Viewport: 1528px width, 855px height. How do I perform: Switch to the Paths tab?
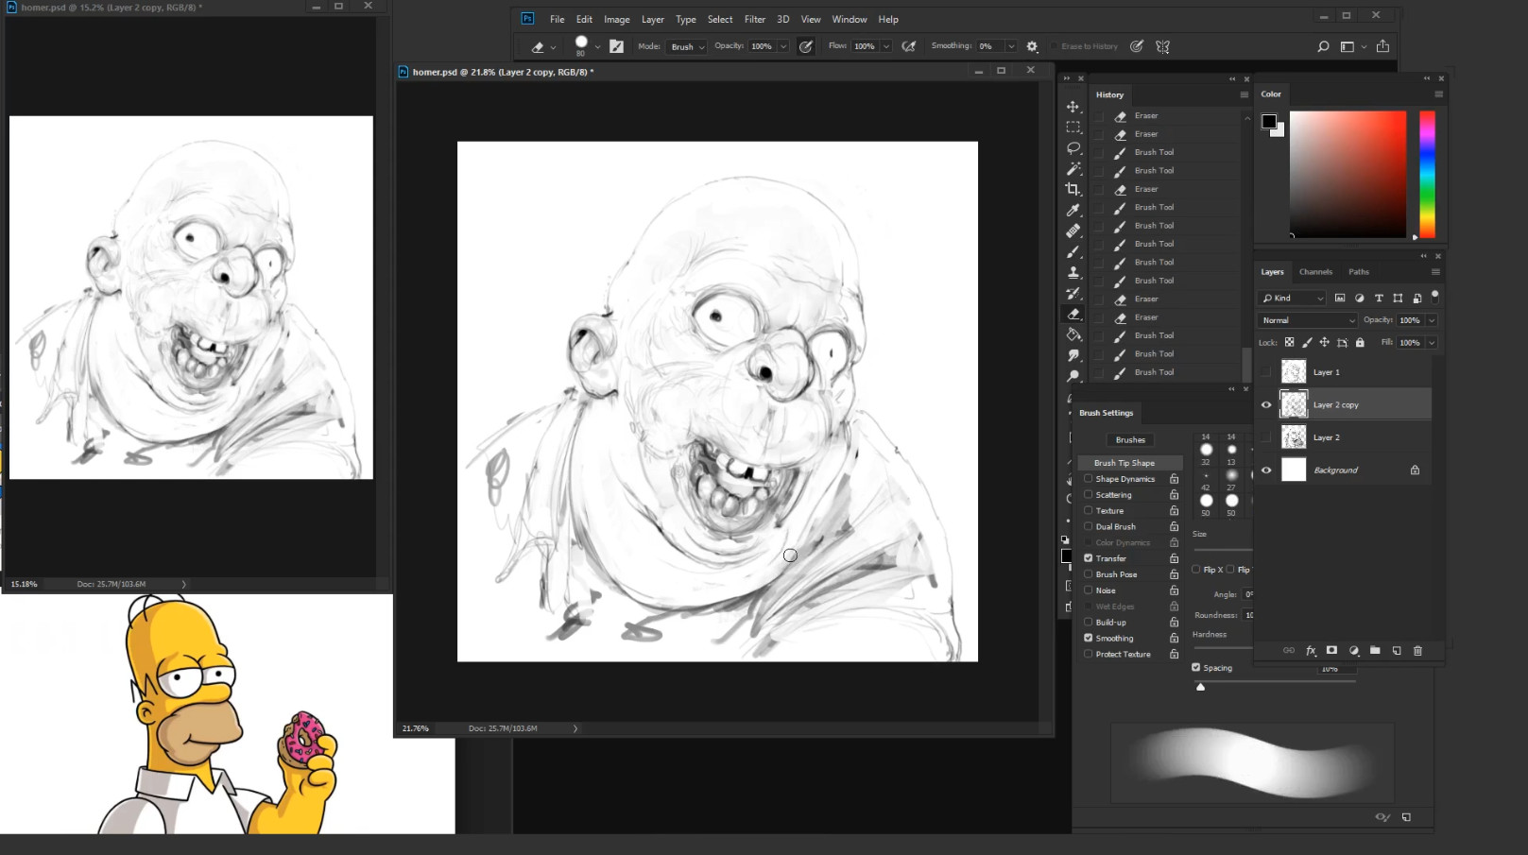pos(1358,271)
